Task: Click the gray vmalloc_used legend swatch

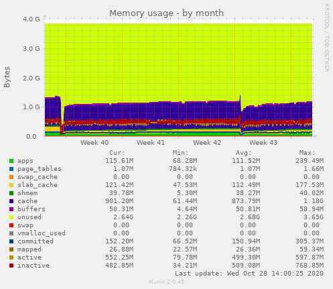Action: tap(11, 233)
